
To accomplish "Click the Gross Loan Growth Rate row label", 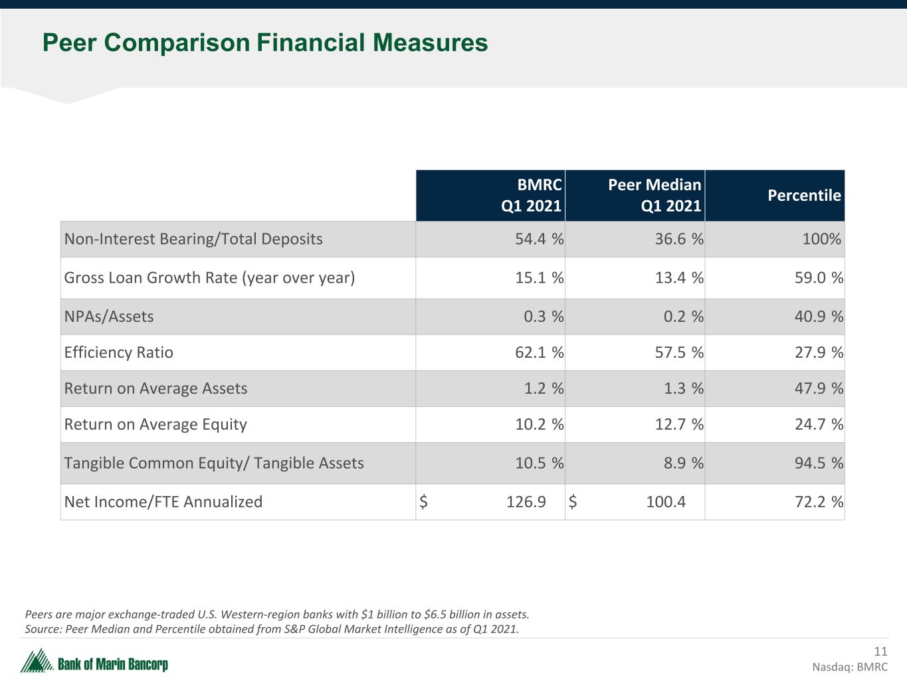I will point(209,277).
